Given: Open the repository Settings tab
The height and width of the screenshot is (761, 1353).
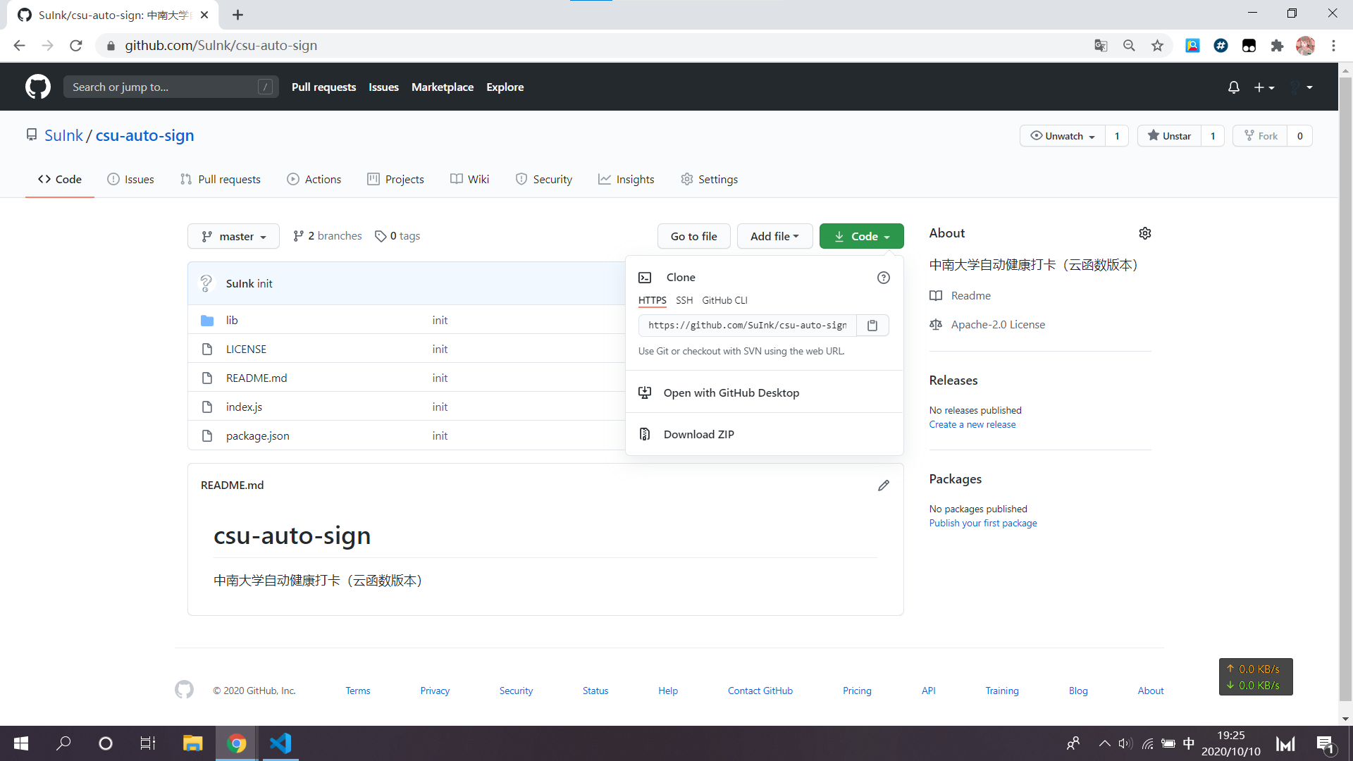Looking at the screenshot, I should pos(710,180).
